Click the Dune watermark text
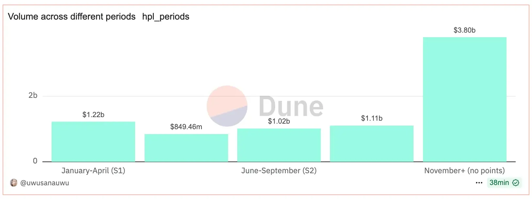This screenshot has width=532, height=199. 291,106
